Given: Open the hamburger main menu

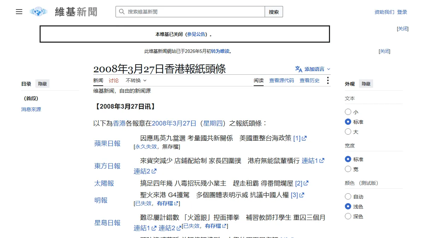Looking at the screenshot, I should (19, 12).
